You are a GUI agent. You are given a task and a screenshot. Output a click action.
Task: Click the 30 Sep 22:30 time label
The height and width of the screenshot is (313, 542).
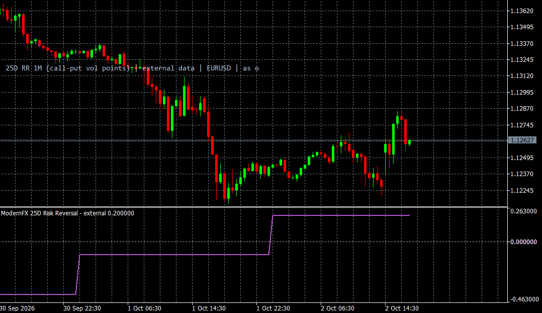tap(82, 308)
